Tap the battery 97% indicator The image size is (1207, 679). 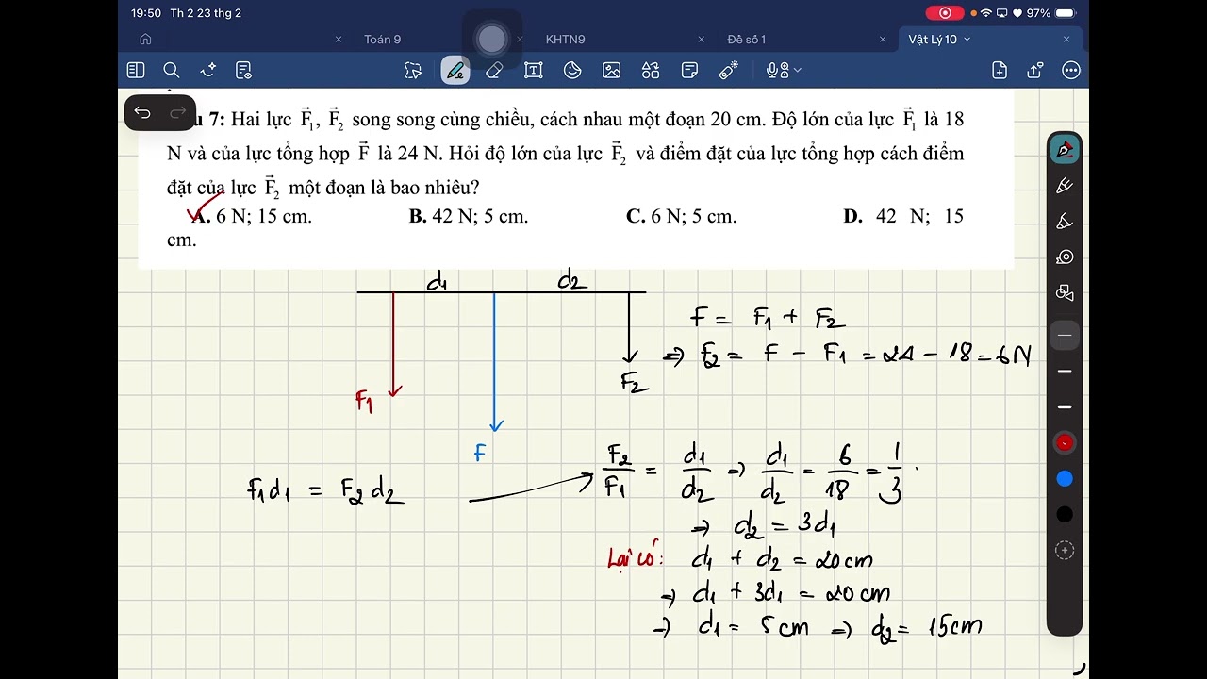click(x=1051, y=13)
